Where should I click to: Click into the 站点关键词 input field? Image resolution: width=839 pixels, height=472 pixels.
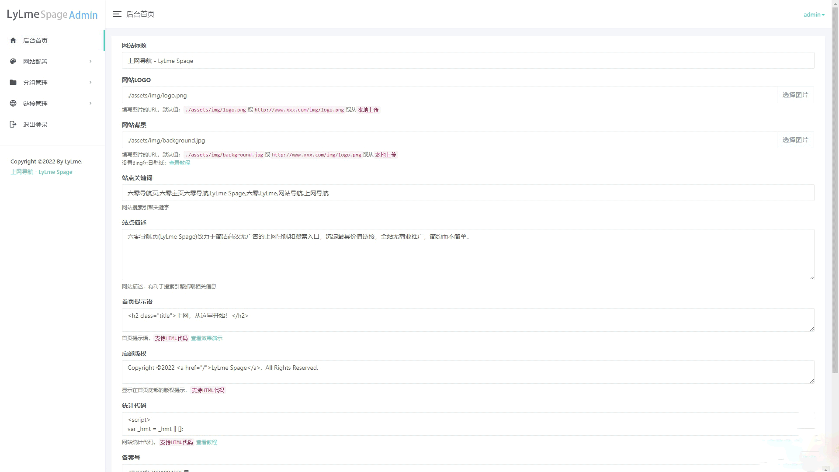pos(468,193)
